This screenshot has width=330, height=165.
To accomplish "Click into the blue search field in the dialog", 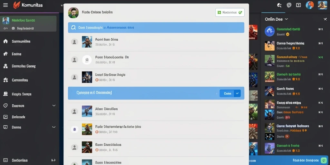I will pyautogui.click(x=156, y=28).
